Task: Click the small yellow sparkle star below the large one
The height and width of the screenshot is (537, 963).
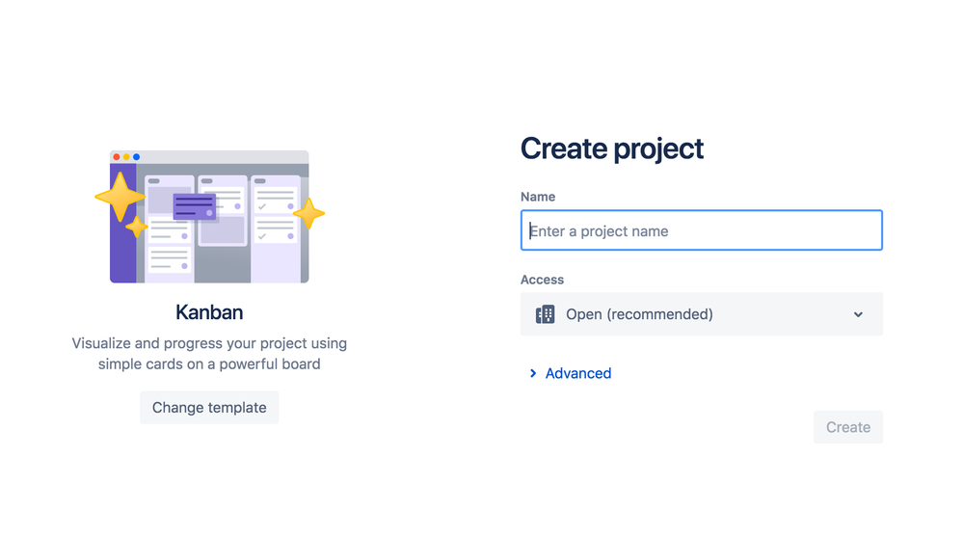Action: (136, 227)
